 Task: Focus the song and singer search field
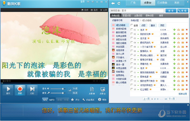coord(137,11)
